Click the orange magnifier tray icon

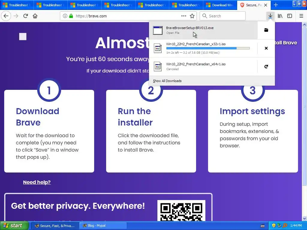[x=285, y=226]
